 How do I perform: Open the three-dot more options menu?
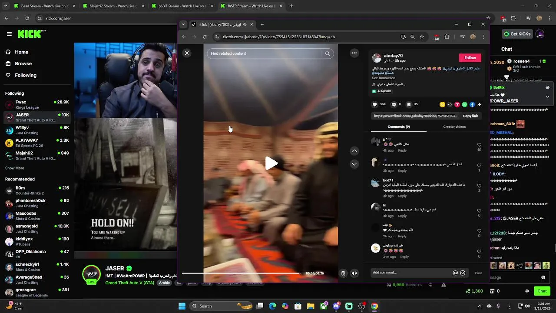(x=354, y=53)
